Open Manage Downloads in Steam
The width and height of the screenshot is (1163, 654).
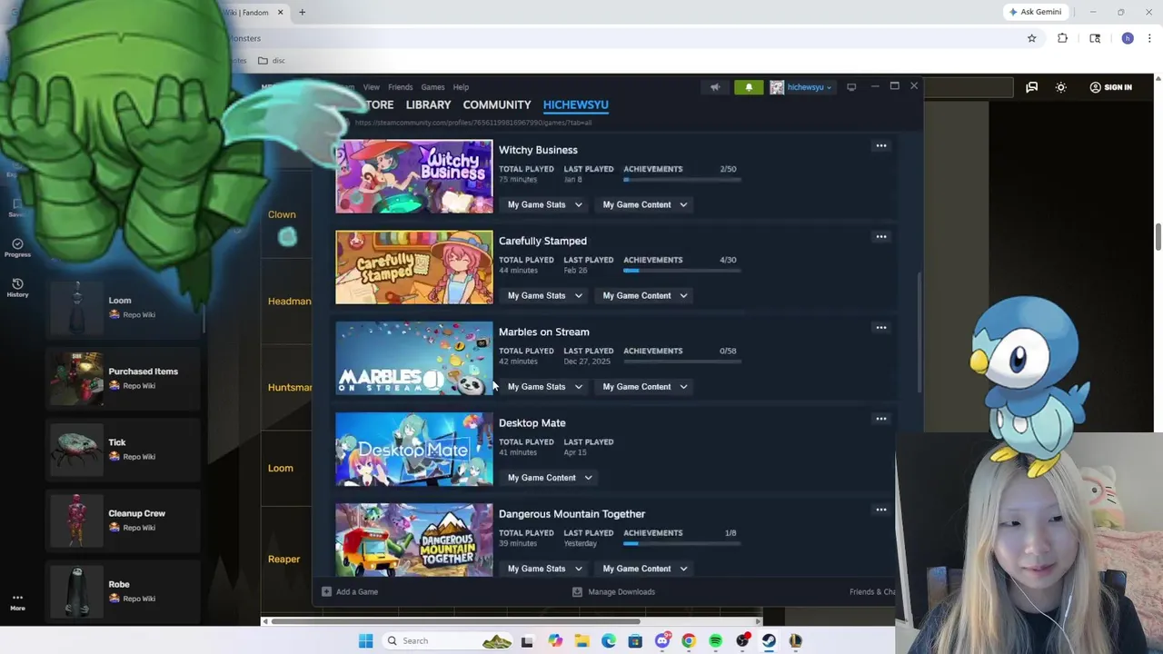[x=613, y=591]
